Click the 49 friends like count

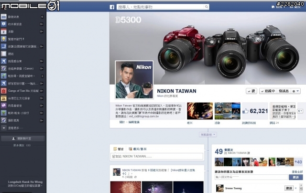(x=219, y=151)
